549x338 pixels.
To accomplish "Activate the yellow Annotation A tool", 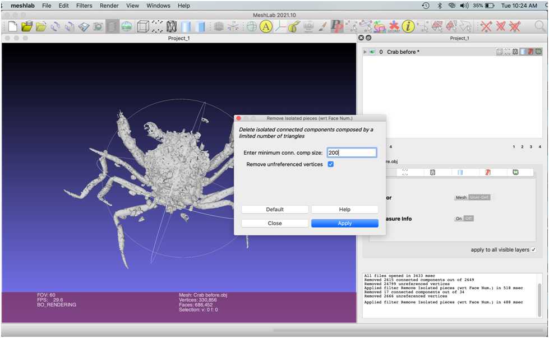I will click(266, 26).
